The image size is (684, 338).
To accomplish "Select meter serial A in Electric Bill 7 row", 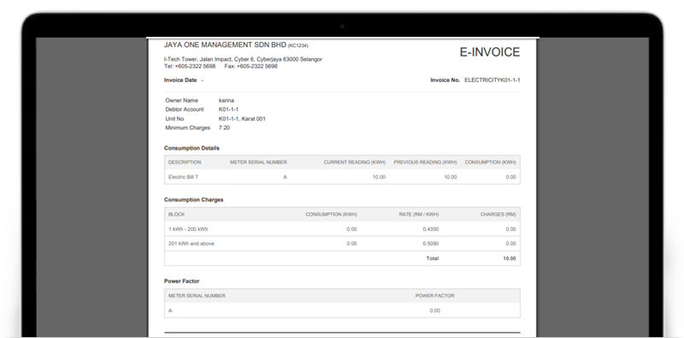I will coord(285,177).
